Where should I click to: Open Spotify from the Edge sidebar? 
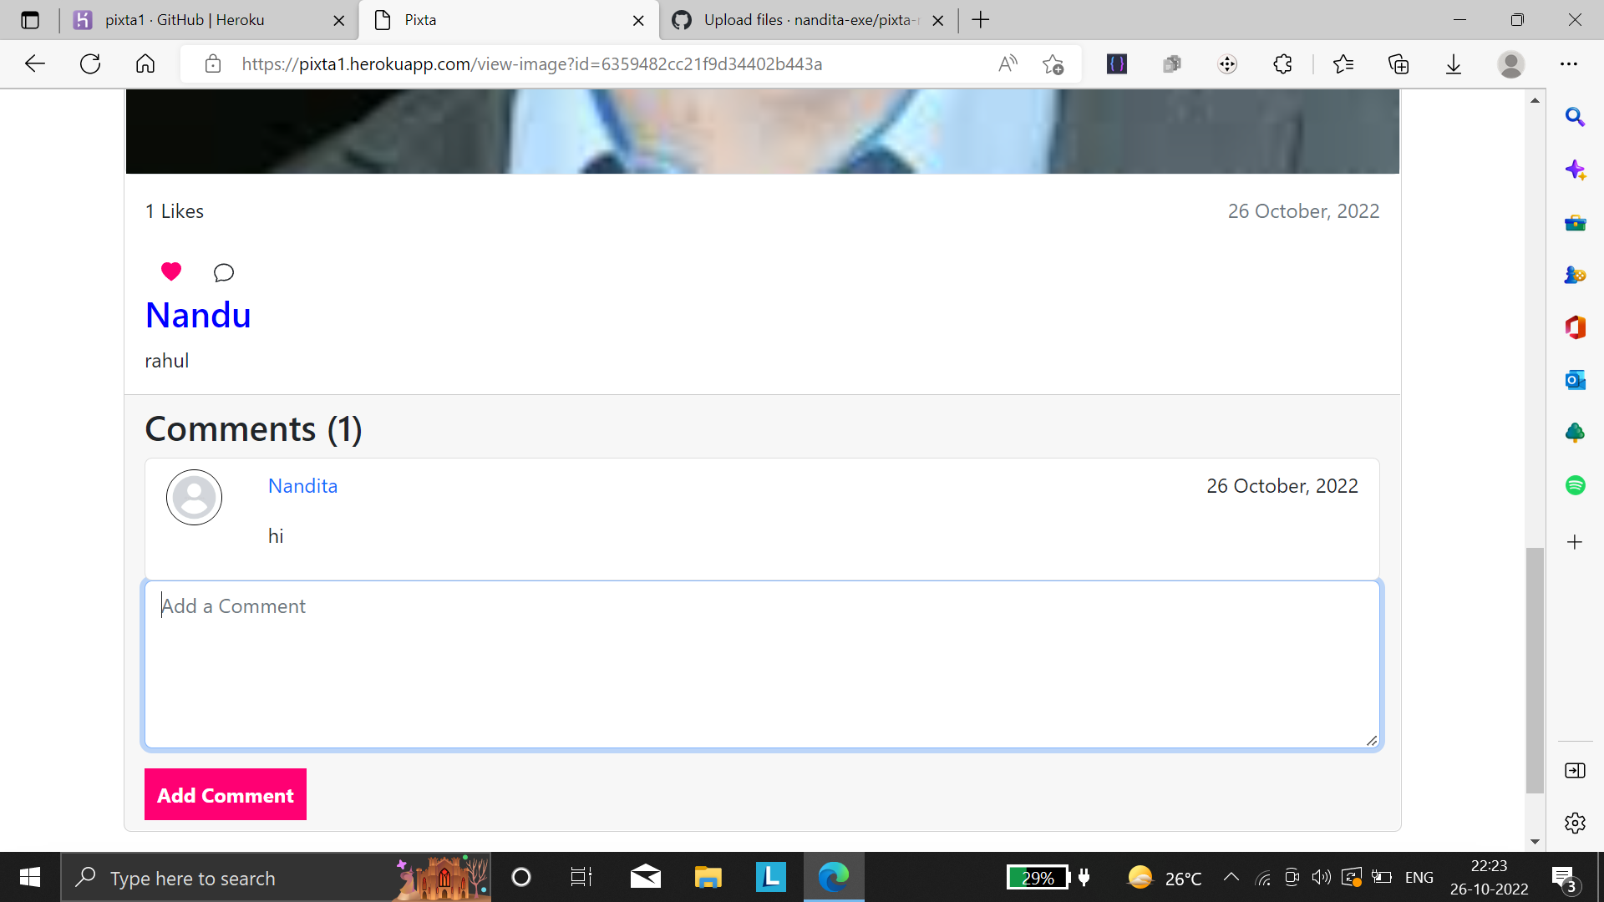(1575, 485)
